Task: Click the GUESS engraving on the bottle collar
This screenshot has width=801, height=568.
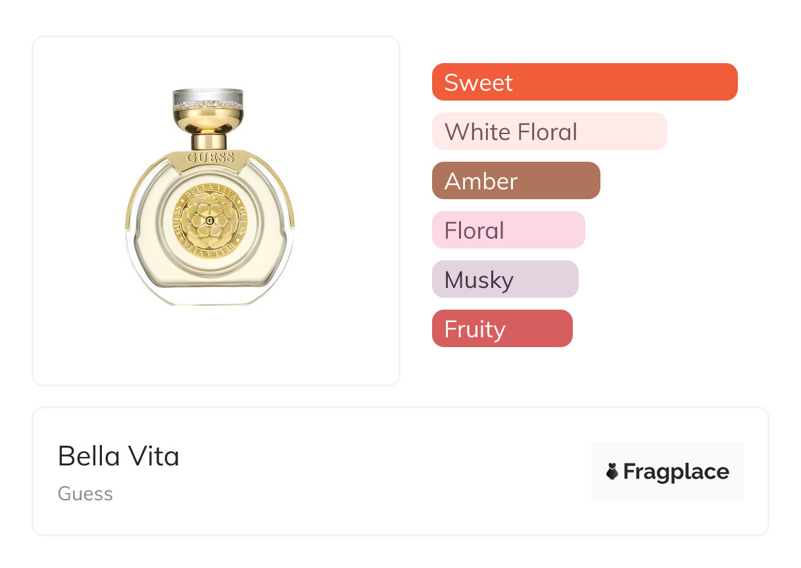Action: (x=210, y=158)
